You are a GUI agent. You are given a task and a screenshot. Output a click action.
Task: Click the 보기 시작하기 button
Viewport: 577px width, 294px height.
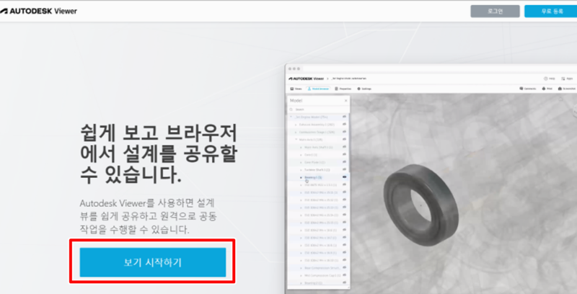(x=153, y=262)
